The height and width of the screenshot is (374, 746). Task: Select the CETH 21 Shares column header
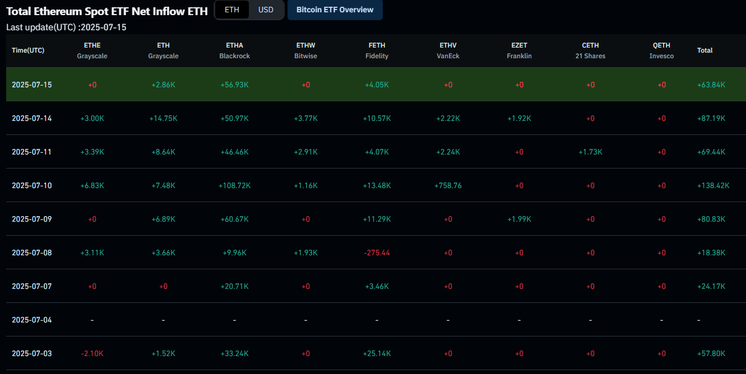590,50
